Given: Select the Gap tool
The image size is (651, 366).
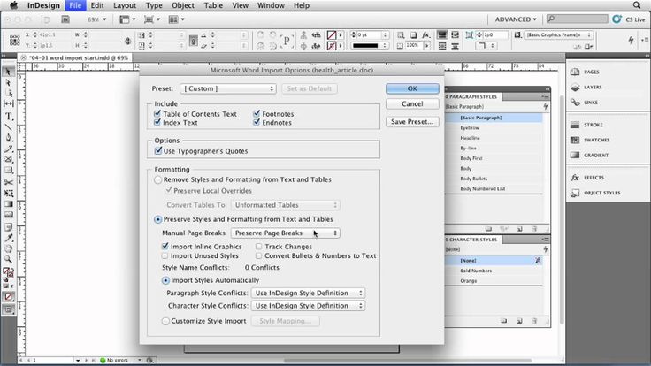Looking at the screenshot, I should tap(8, 103).
